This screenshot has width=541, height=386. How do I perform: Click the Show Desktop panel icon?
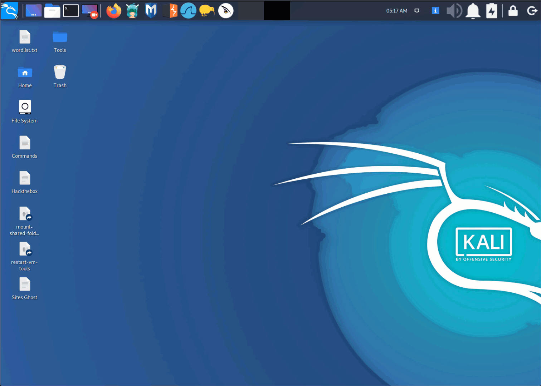tap(34, 11)
